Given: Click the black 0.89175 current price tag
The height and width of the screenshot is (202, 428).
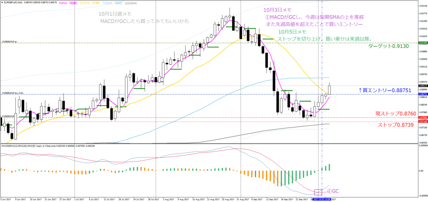Looking at the screenshot, I should point(423,86).
